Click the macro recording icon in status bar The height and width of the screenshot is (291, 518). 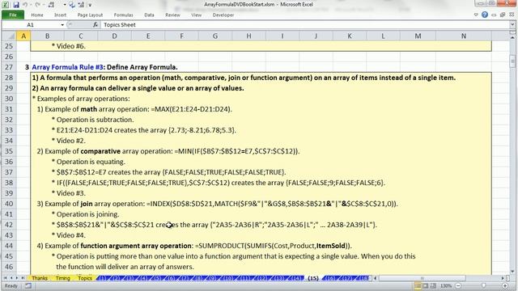(x=28, y=285)
